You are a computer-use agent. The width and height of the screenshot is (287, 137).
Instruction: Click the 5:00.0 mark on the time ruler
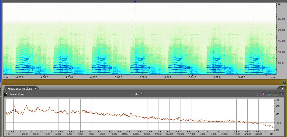(x=119, y=77)
